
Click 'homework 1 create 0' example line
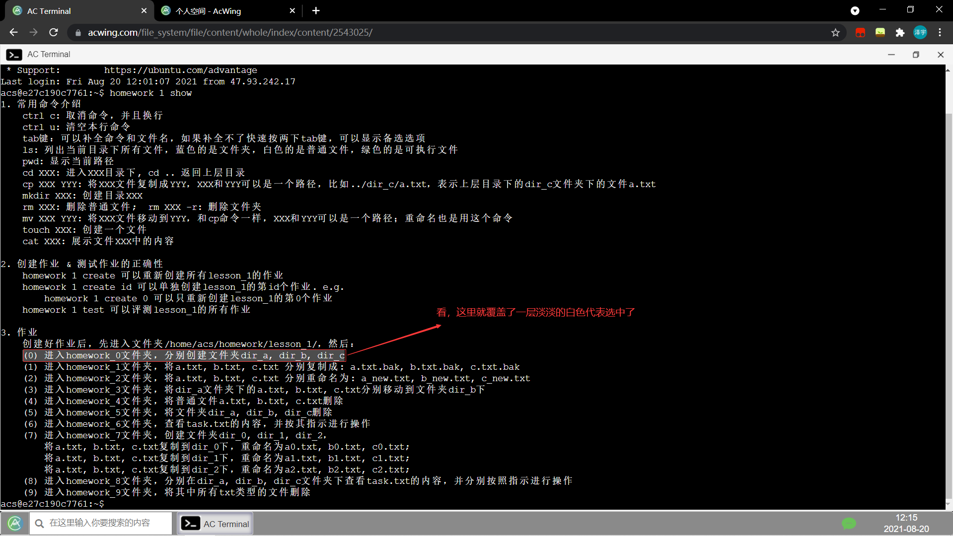tap(188, 298)
